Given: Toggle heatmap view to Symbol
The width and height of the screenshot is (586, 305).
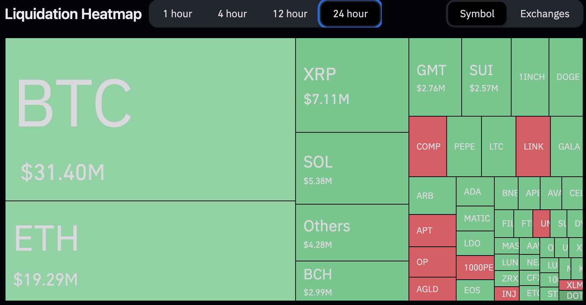Looking at the screenshot, I should click(477, 14).
